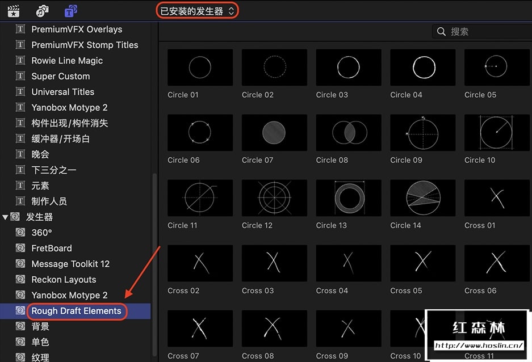Image resolution: width=532 pixels, height=362 pixels.
Task: Click the Cross 01 generator thumbnail
Action: (x=497, y=198)
